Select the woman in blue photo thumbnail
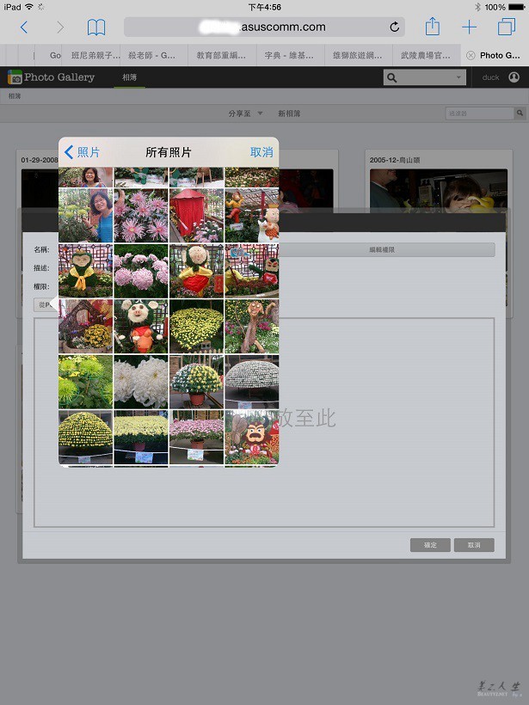Screen dimensions: 529x705 pos(85,215)
